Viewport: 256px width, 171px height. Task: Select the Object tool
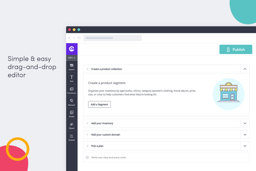pos(72,126)
